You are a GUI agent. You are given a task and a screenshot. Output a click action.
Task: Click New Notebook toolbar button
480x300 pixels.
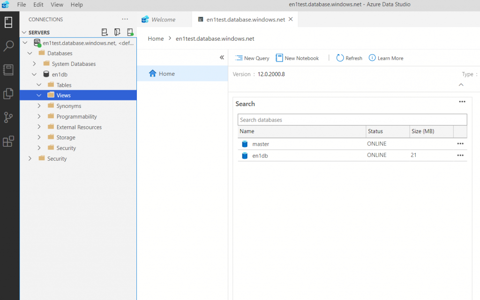(297, 58)
